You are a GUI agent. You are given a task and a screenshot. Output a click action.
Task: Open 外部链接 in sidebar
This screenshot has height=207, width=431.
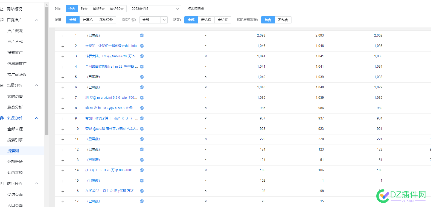(15, 162)
